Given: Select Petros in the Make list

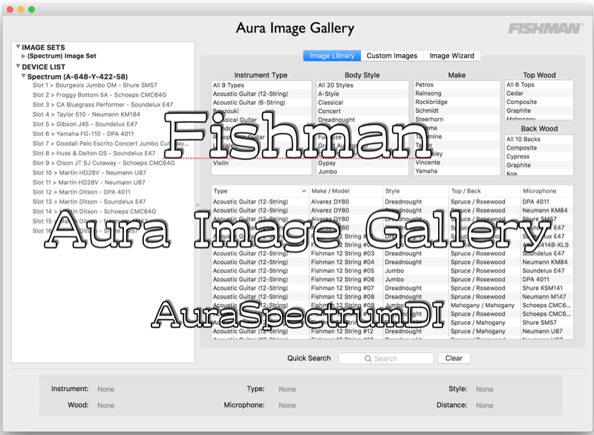Looking at the screenshot, I should coord(457,85).
